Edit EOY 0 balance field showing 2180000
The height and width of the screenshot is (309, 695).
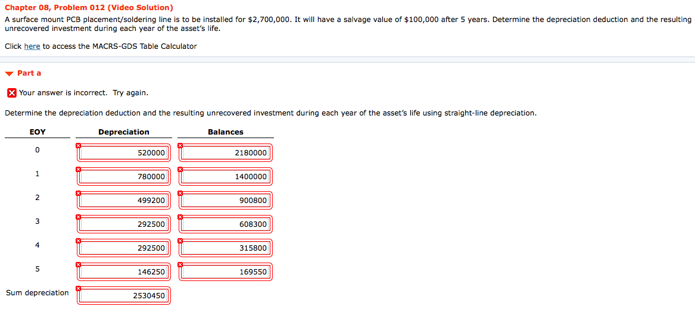pyautogui.click(x=226, y=153)
